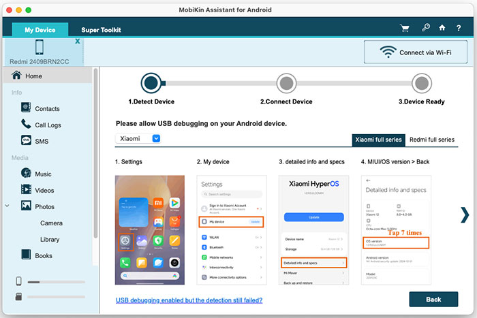This screenshot has width=477, height=318.
Task: Click the SD card storage usage bar
Action: click(56, 297)
